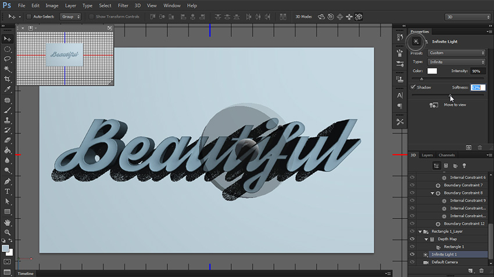Switch to the Layers tab

click(427, 155)
